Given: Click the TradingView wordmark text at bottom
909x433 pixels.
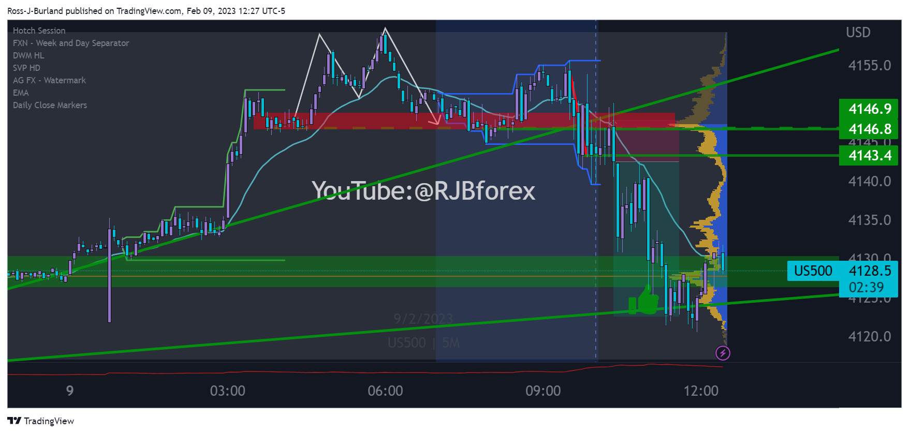Looking at the screenshot, I should click(x=49, y=421).
